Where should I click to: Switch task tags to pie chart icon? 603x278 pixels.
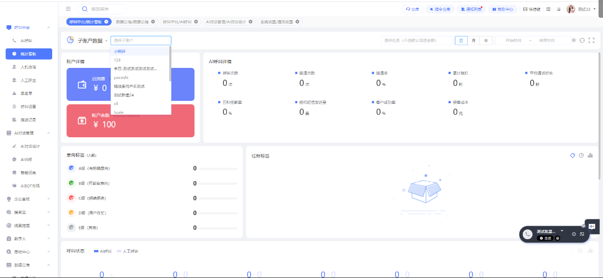[581, 155]
